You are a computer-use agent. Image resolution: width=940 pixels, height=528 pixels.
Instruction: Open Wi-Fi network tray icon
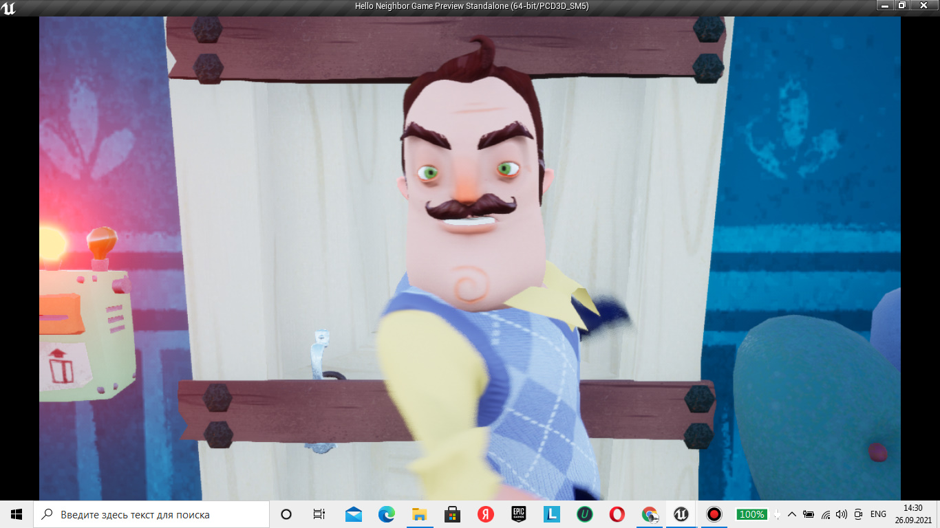[x=825, y=514]
